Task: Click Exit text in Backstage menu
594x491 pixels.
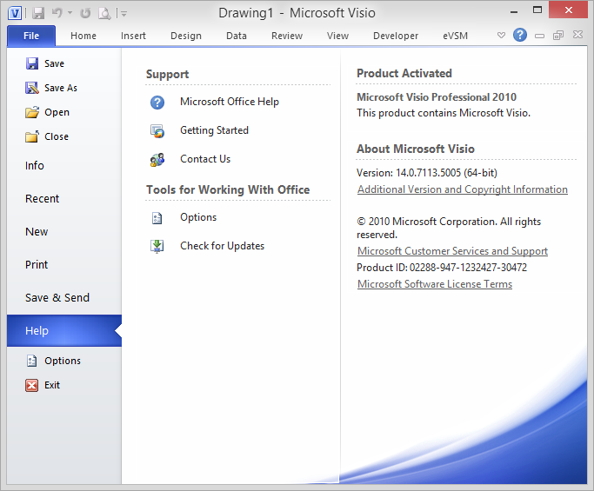Action: (x=52, y=385)
